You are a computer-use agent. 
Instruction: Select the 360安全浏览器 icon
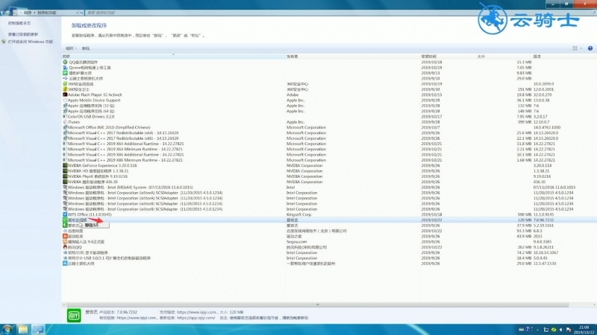(x=65, y=84)
